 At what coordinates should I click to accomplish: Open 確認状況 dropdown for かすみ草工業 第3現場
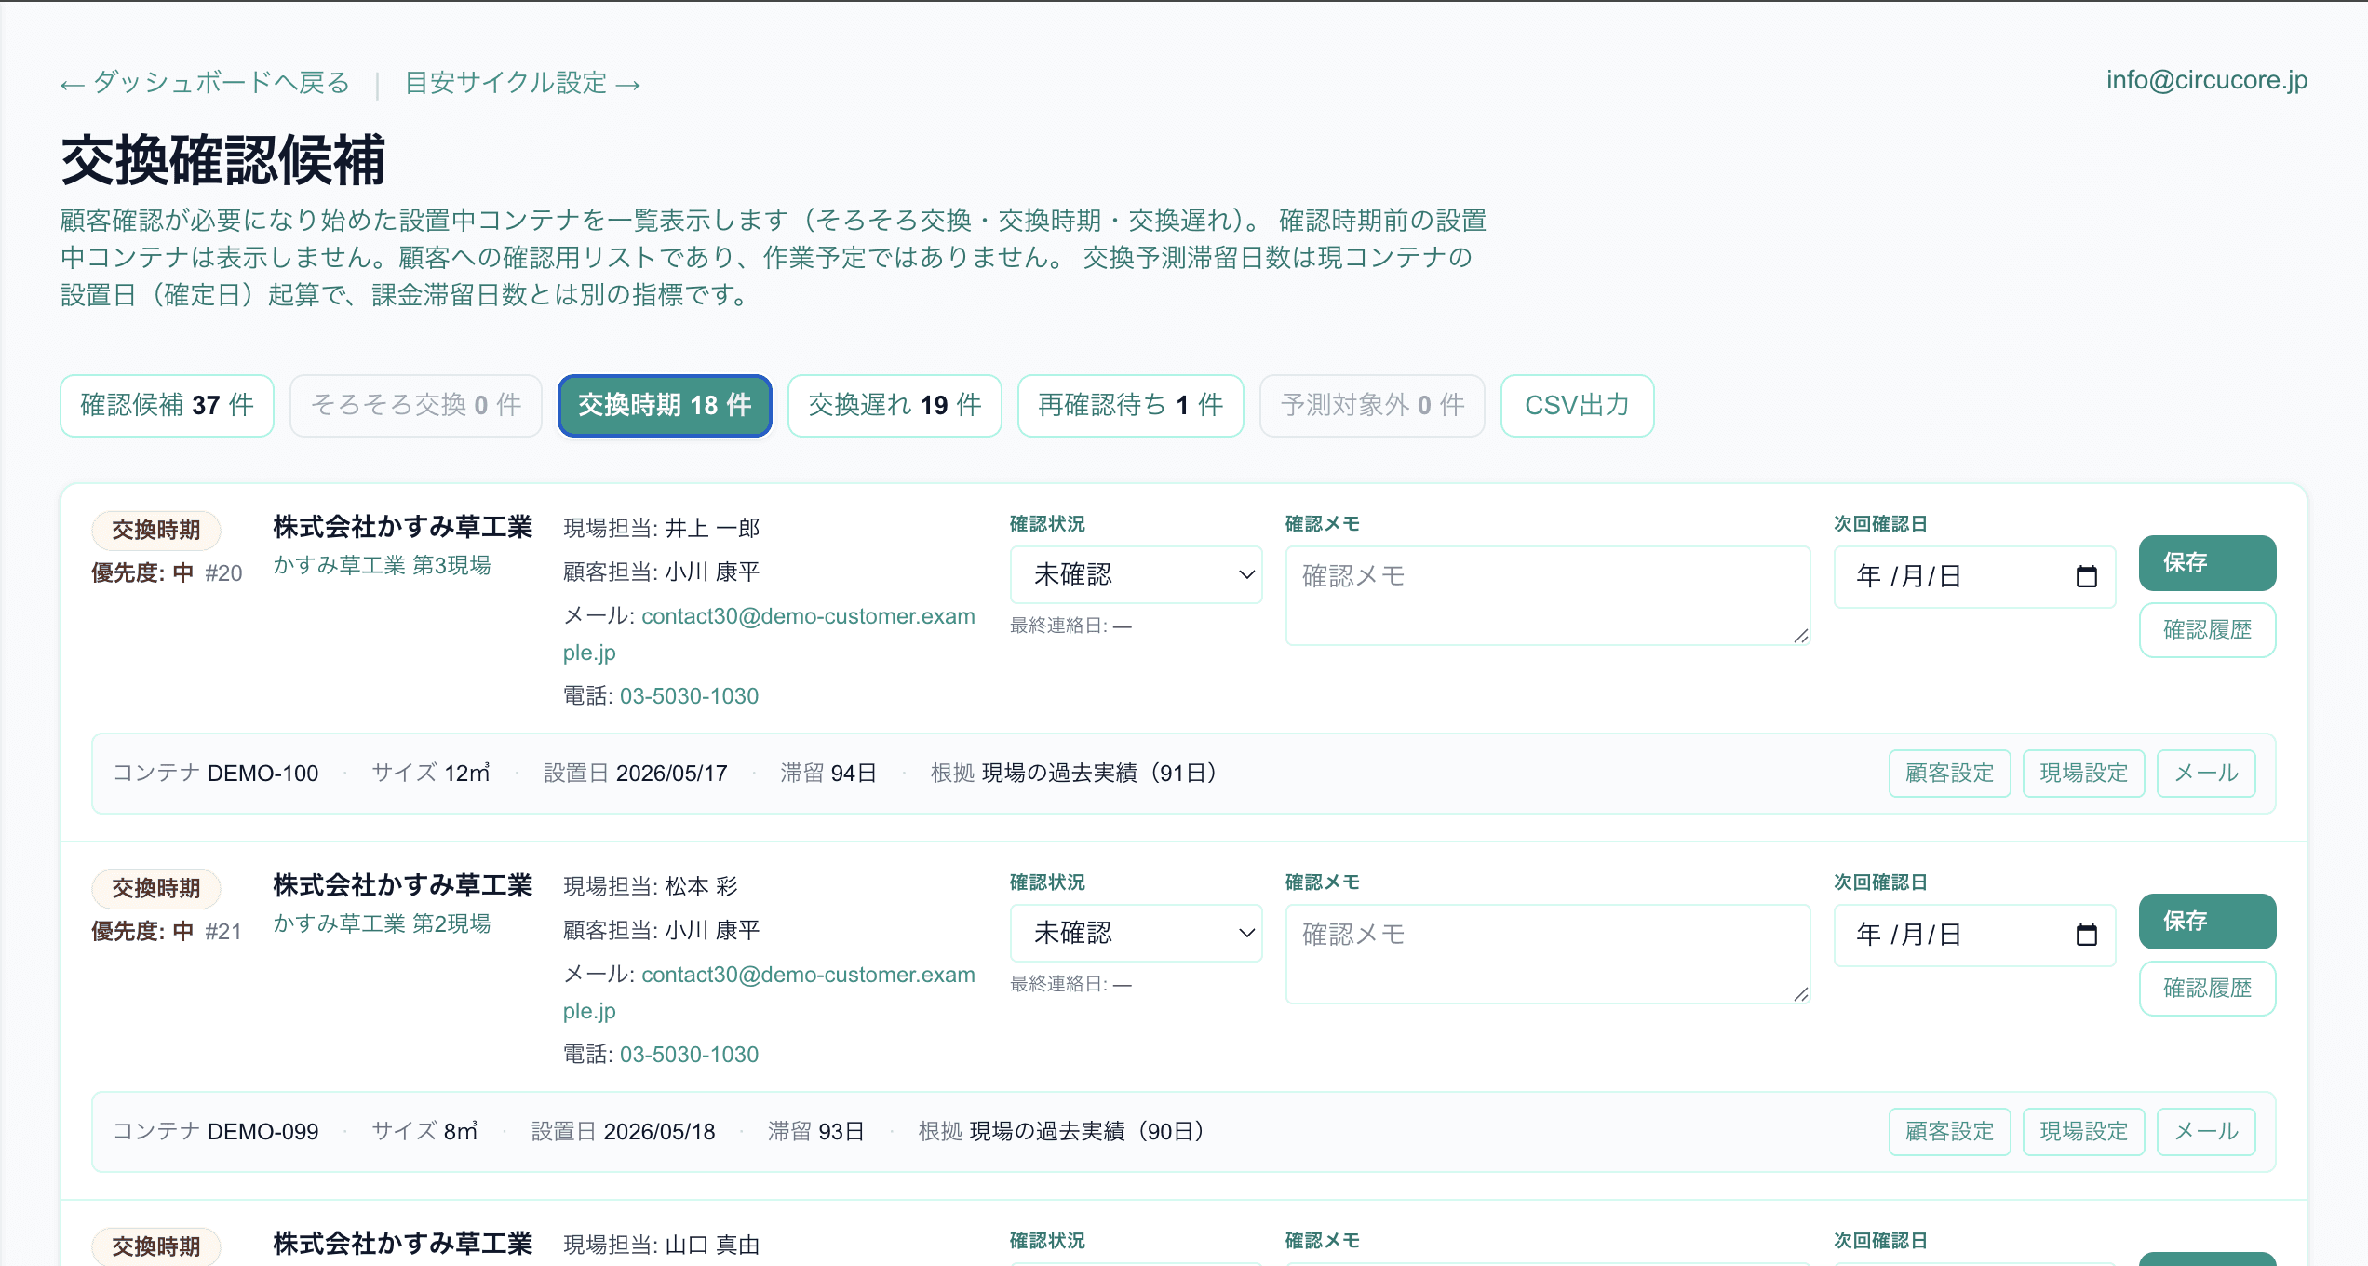[1136, 574]
